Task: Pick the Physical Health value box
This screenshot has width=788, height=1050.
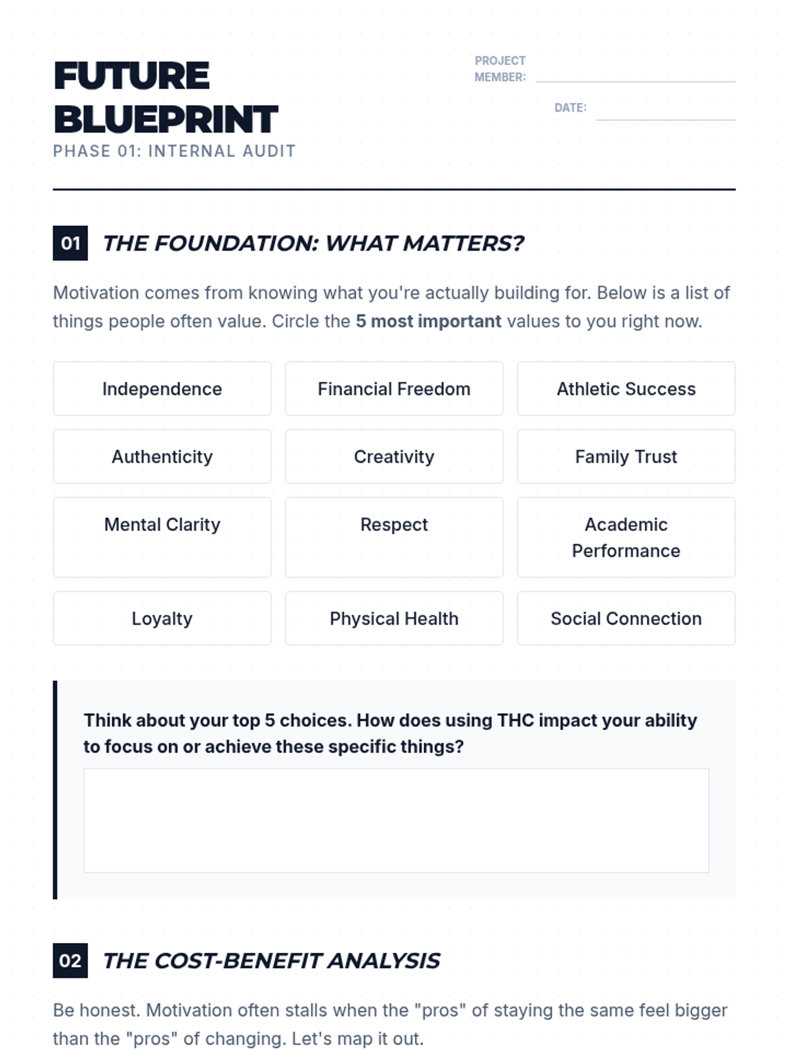Action: point(394,618)
